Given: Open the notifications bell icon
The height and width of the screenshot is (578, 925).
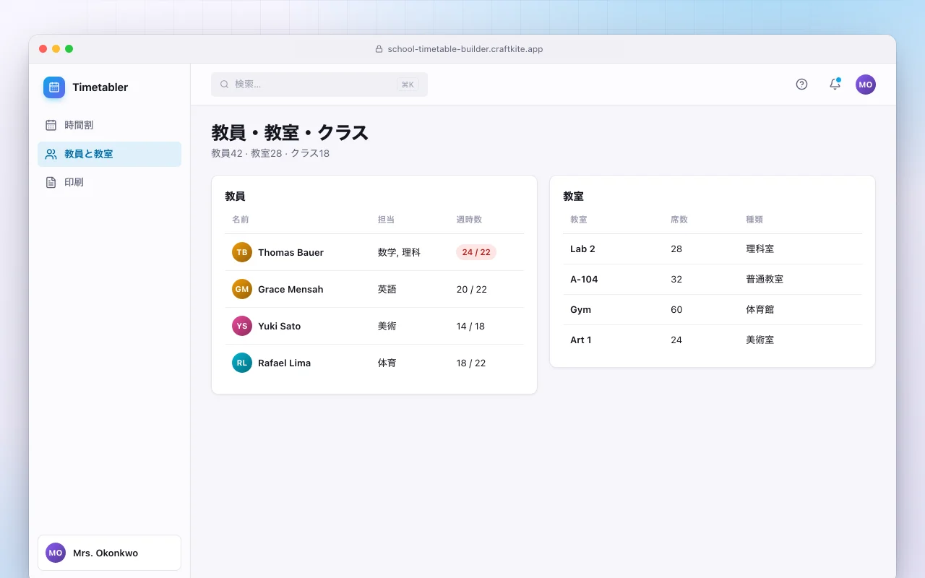Looking at the screenshot, I should click(x=835, y=85).
